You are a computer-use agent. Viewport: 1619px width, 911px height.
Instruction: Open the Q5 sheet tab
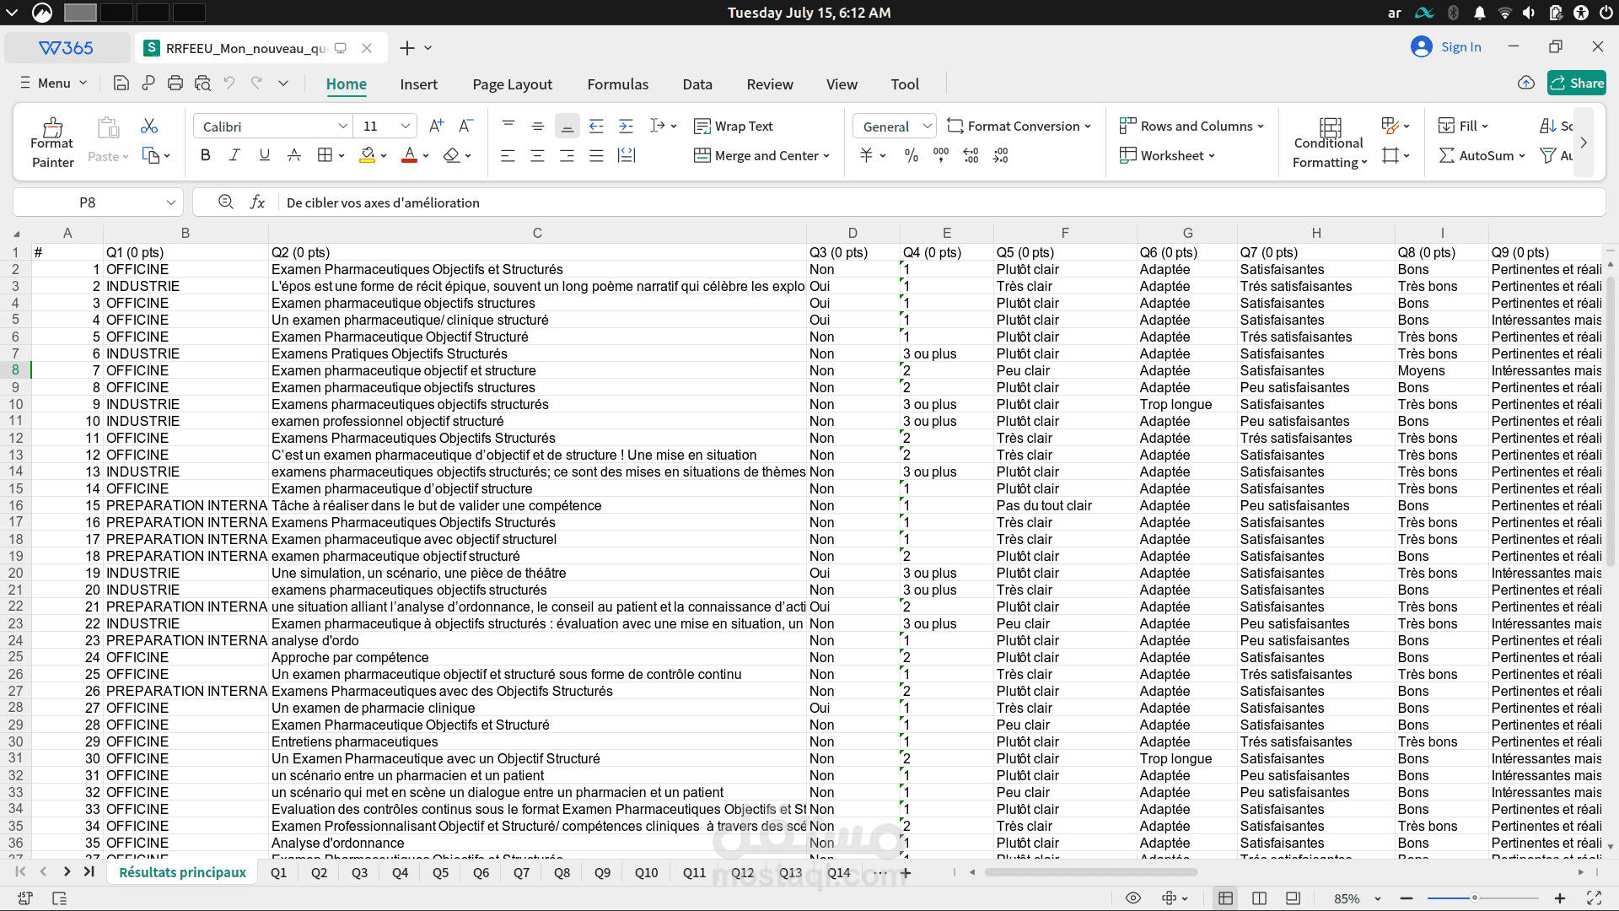click(x=440, y=873)
